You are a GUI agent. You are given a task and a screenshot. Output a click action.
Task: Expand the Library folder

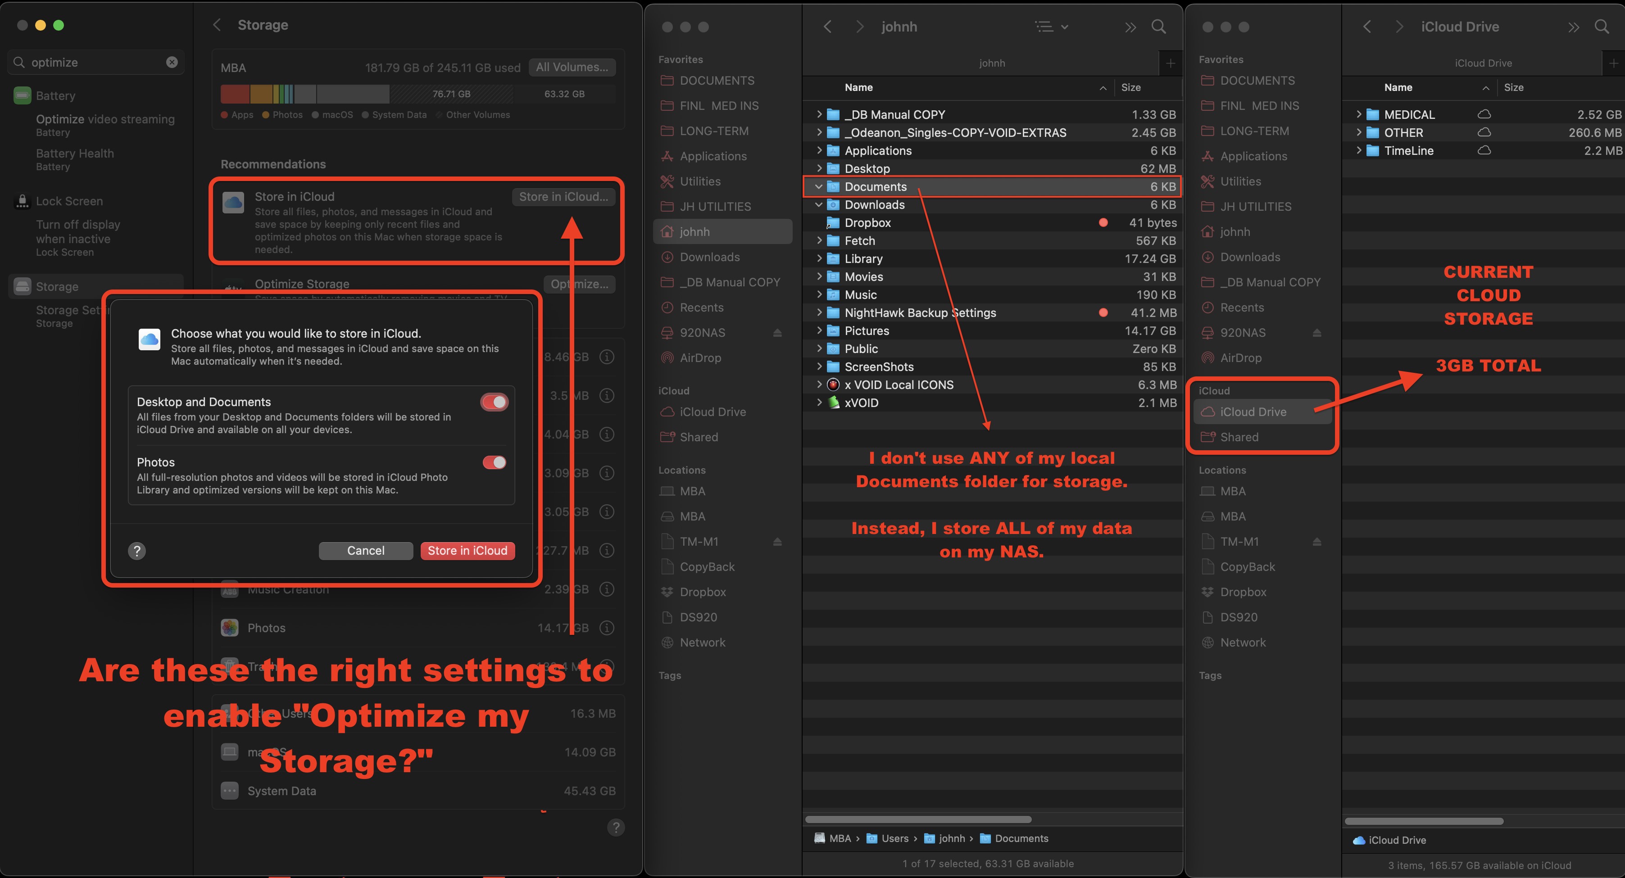(819, 258)
